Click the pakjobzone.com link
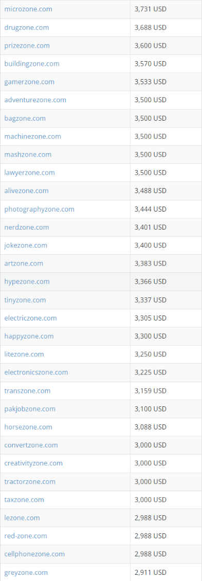202x581 pixels. tap(30, 409)
